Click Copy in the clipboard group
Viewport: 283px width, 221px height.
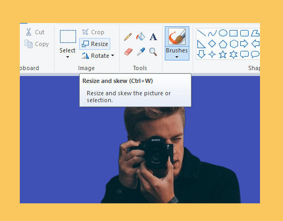click(x=36, y=44)
